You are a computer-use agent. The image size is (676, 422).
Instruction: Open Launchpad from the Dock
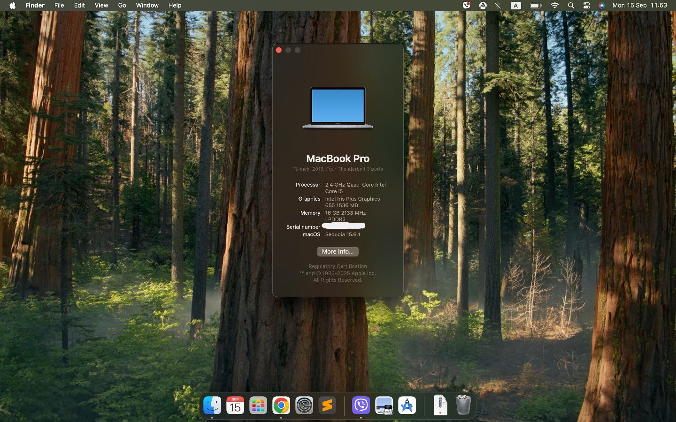[258, 405]
